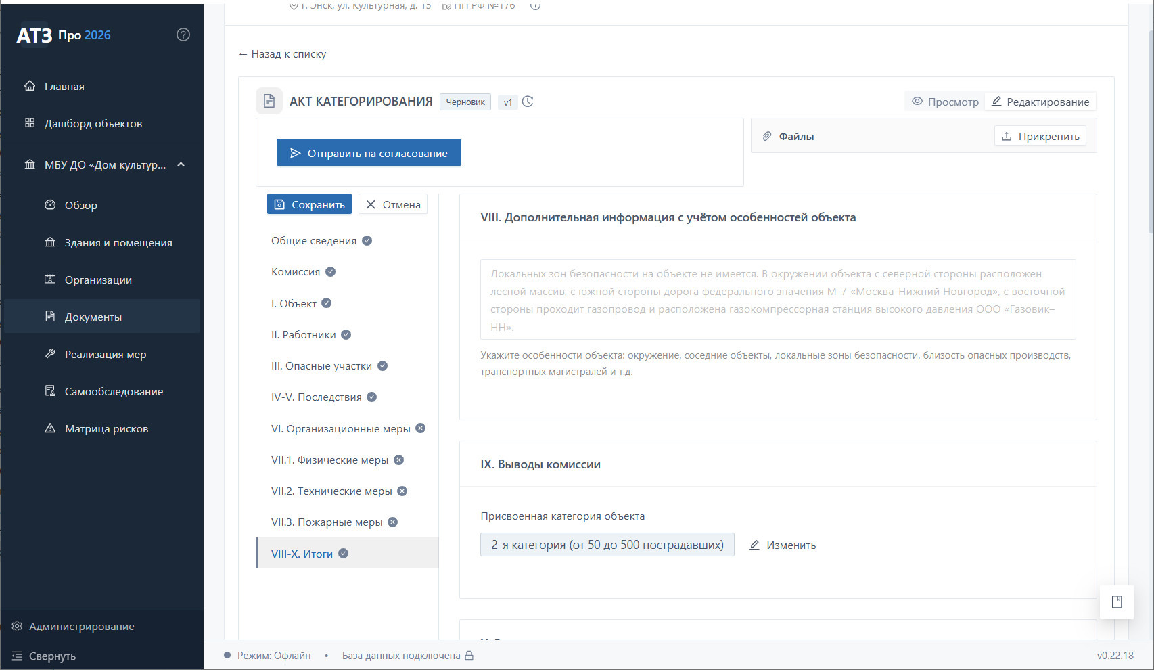Viewport: 1154px width, 670px height.
Task: Click the additional information text area
Action: point(778,299)
